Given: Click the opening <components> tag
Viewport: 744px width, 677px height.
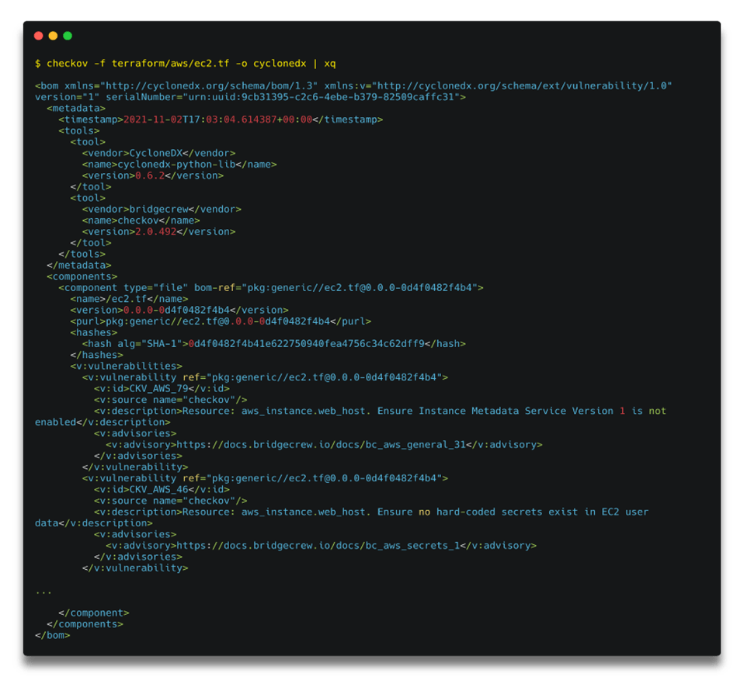Looking at the screenshot, I should 82,276.
